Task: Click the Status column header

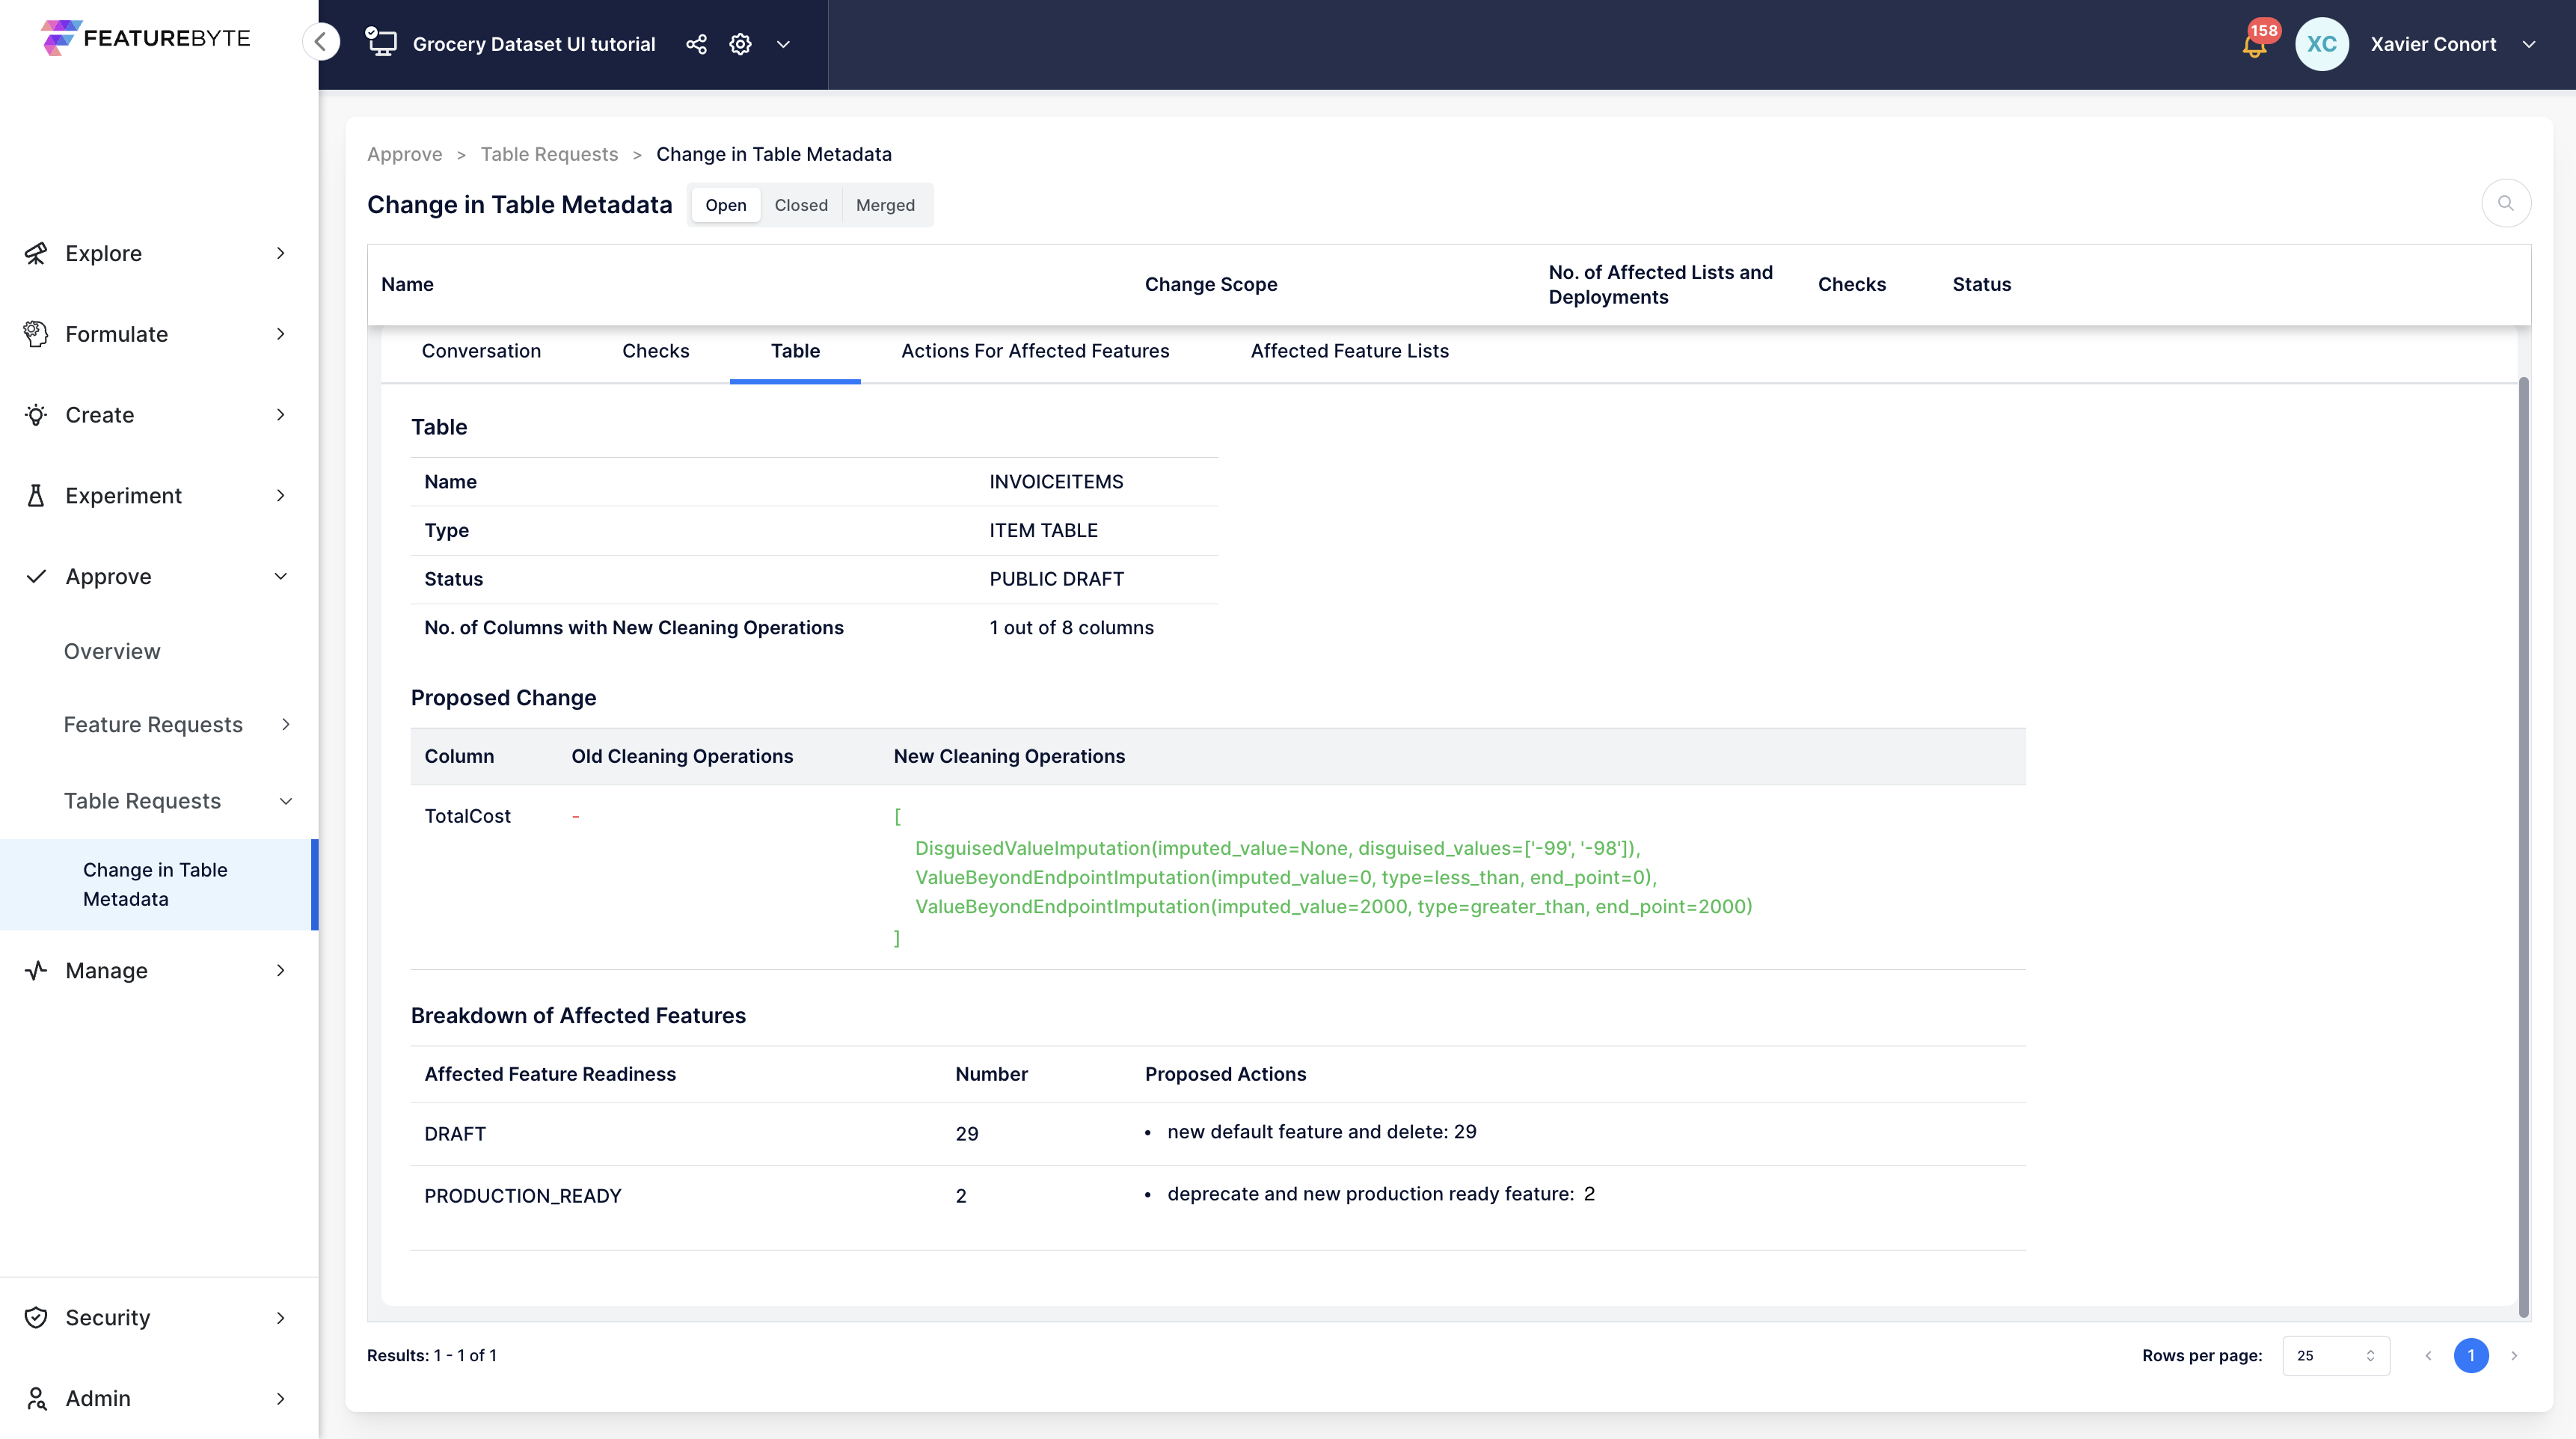Action: pyautogui.click(x=1981, y=284)
